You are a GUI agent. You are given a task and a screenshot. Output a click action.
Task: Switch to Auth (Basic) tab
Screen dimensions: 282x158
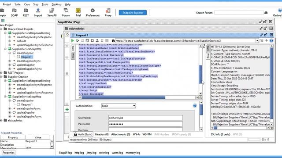click(83, 134)
